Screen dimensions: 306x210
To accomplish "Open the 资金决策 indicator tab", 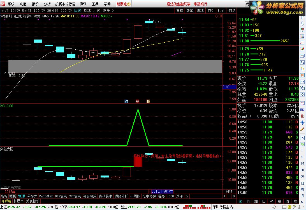I will pyautogui.click(x=90, y=196).
